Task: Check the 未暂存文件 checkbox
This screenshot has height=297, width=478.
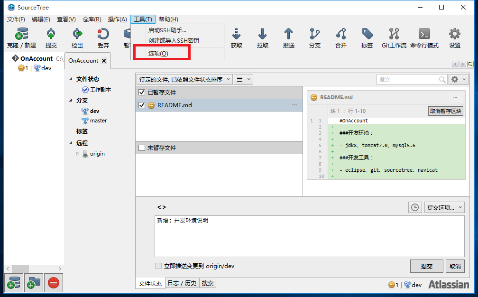Action: (x=142, y=148)
